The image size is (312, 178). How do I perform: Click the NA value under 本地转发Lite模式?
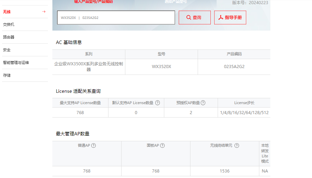point(264,171)
